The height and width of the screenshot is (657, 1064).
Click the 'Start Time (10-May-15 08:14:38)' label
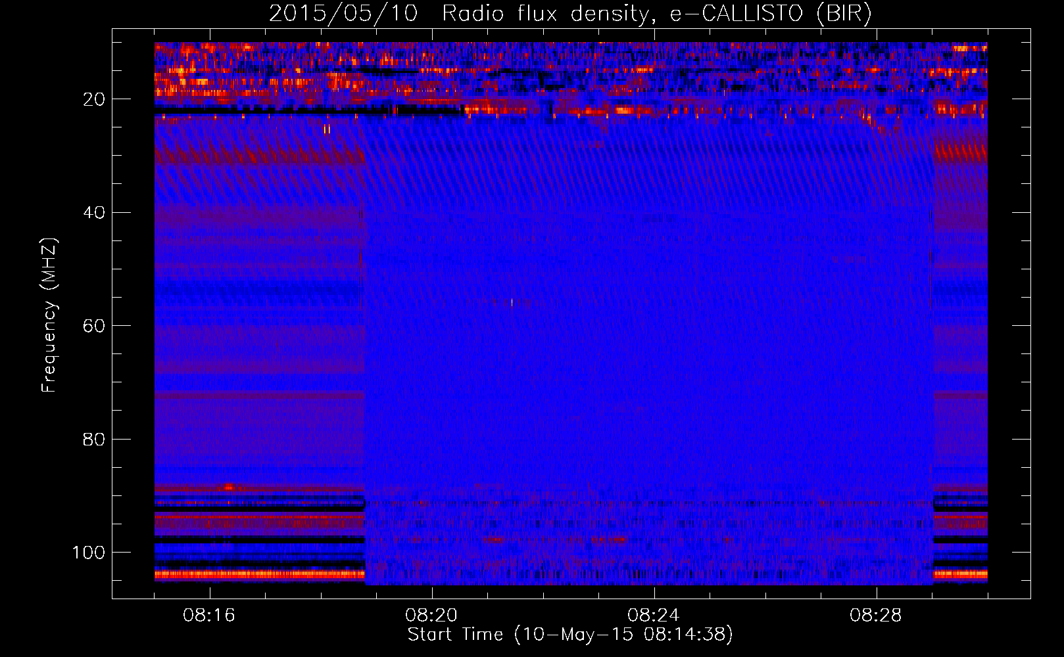570,635
